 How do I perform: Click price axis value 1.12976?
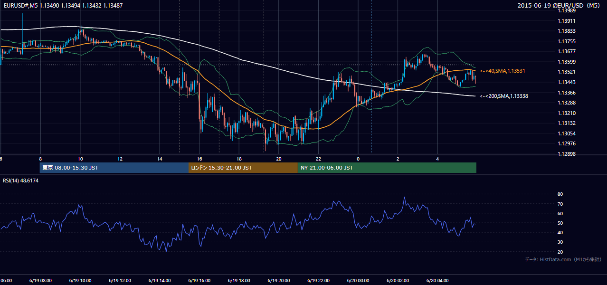pyautogui.click(x=566, y=143)
